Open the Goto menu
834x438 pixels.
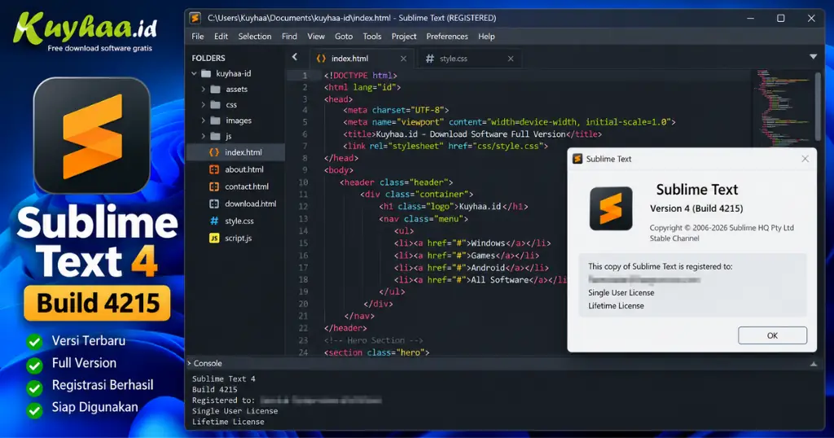pyautogui.click(x=344, y=36)
